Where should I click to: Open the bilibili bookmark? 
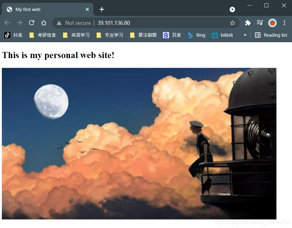click(x=222, y=35)
